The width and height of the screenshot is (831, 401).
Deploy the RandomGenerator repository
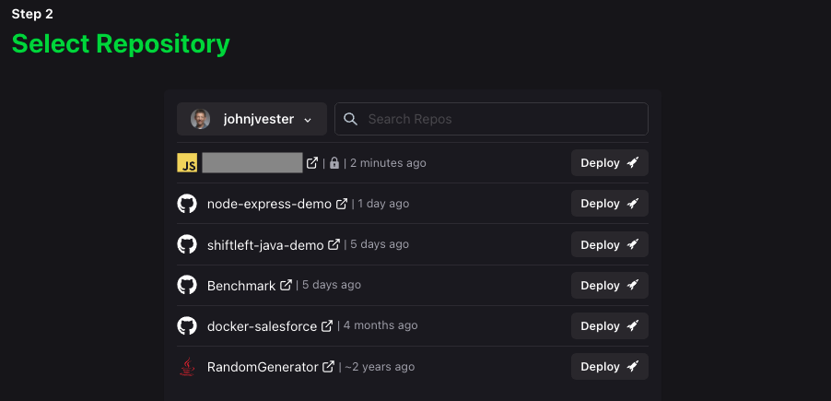click(x=609, y=367)
